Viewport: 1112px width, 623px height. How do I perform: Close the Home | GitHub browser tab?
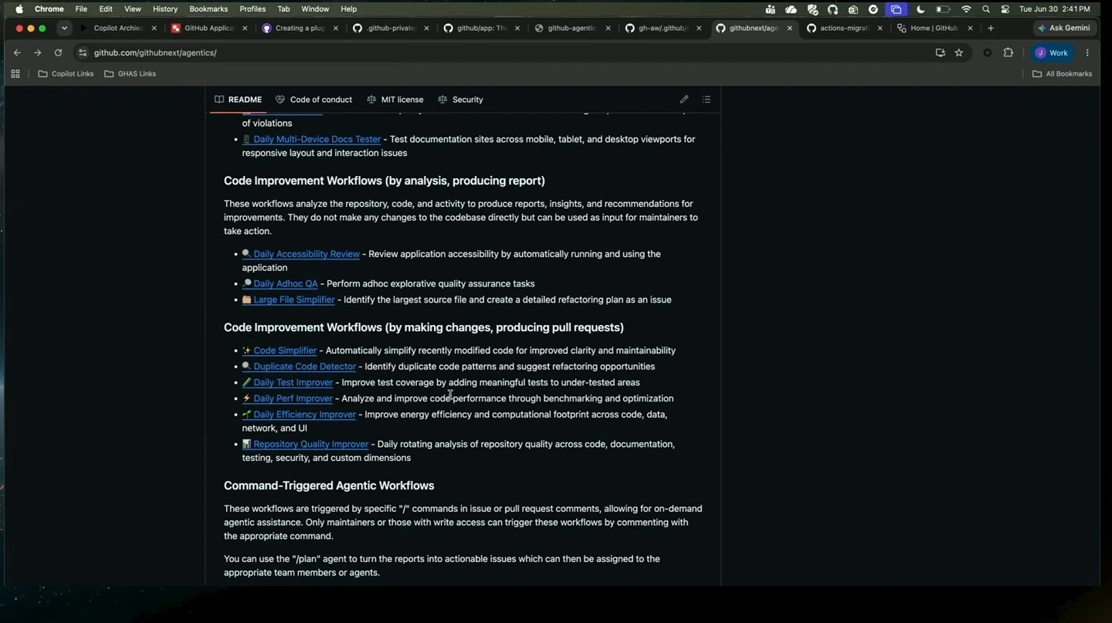[x=971, y=28]
